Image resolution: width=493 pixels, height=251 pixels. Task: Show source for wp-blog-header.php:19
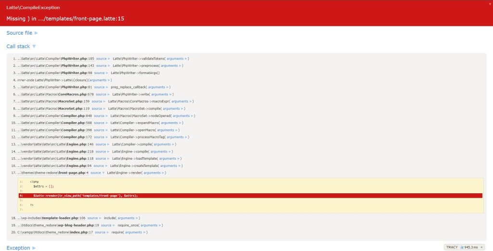(108, 225)
